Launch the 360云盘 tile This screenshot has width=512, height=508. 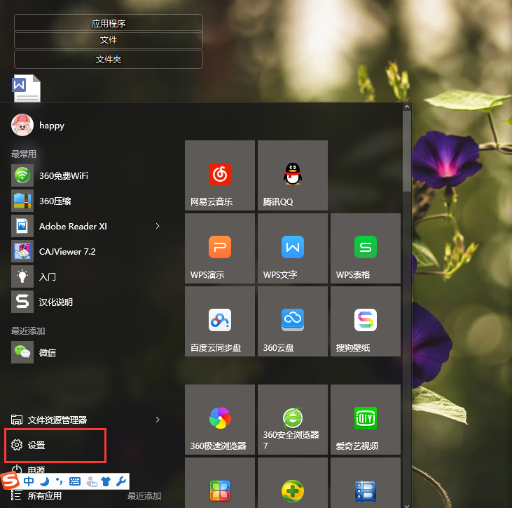coord(293,321)
